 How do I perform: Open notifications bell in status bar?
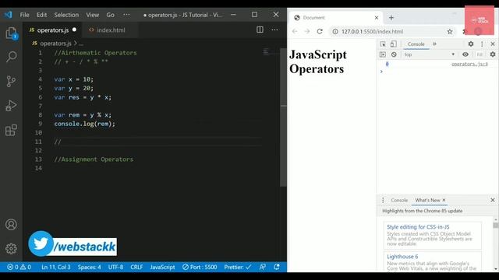click(277, 267)
